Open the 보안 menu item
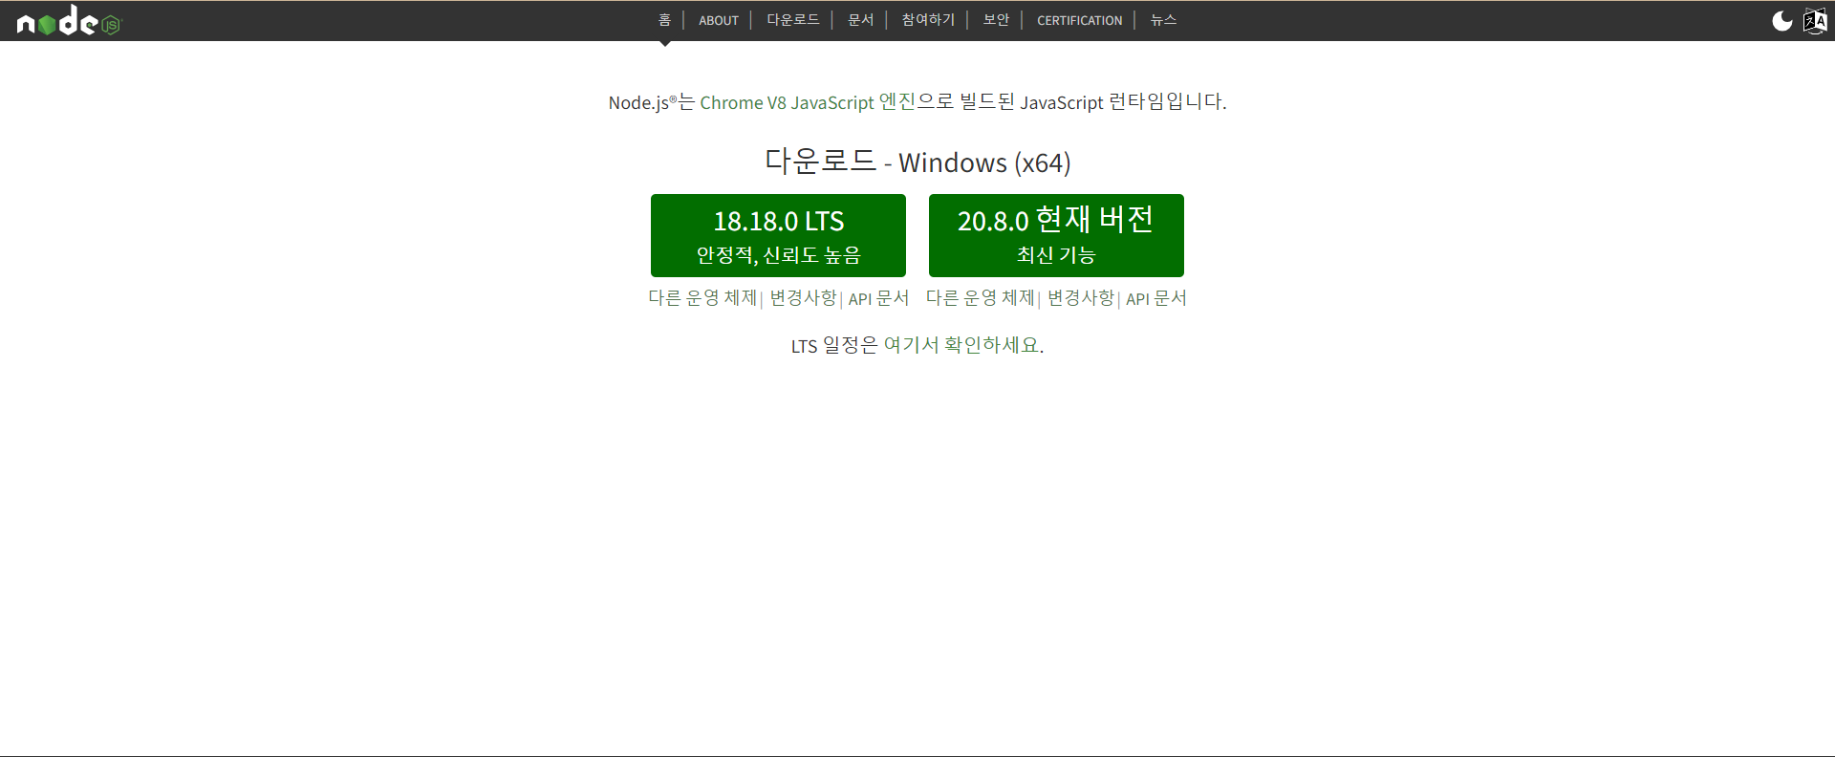Viewport: 1835px width, 757px height. coord(997,20)
